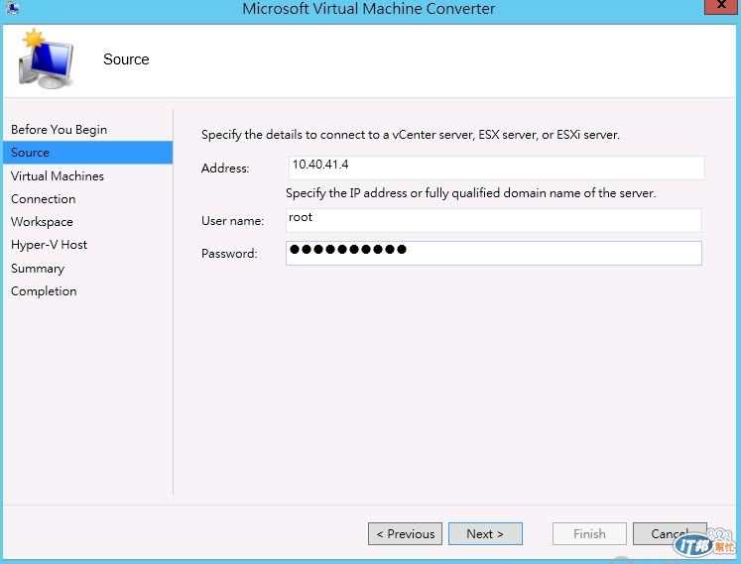The height and width of the screenshot is (564, 741).
Task: Click the 'Specify the IP address' hint text
Action: click(x=470, y=193)
